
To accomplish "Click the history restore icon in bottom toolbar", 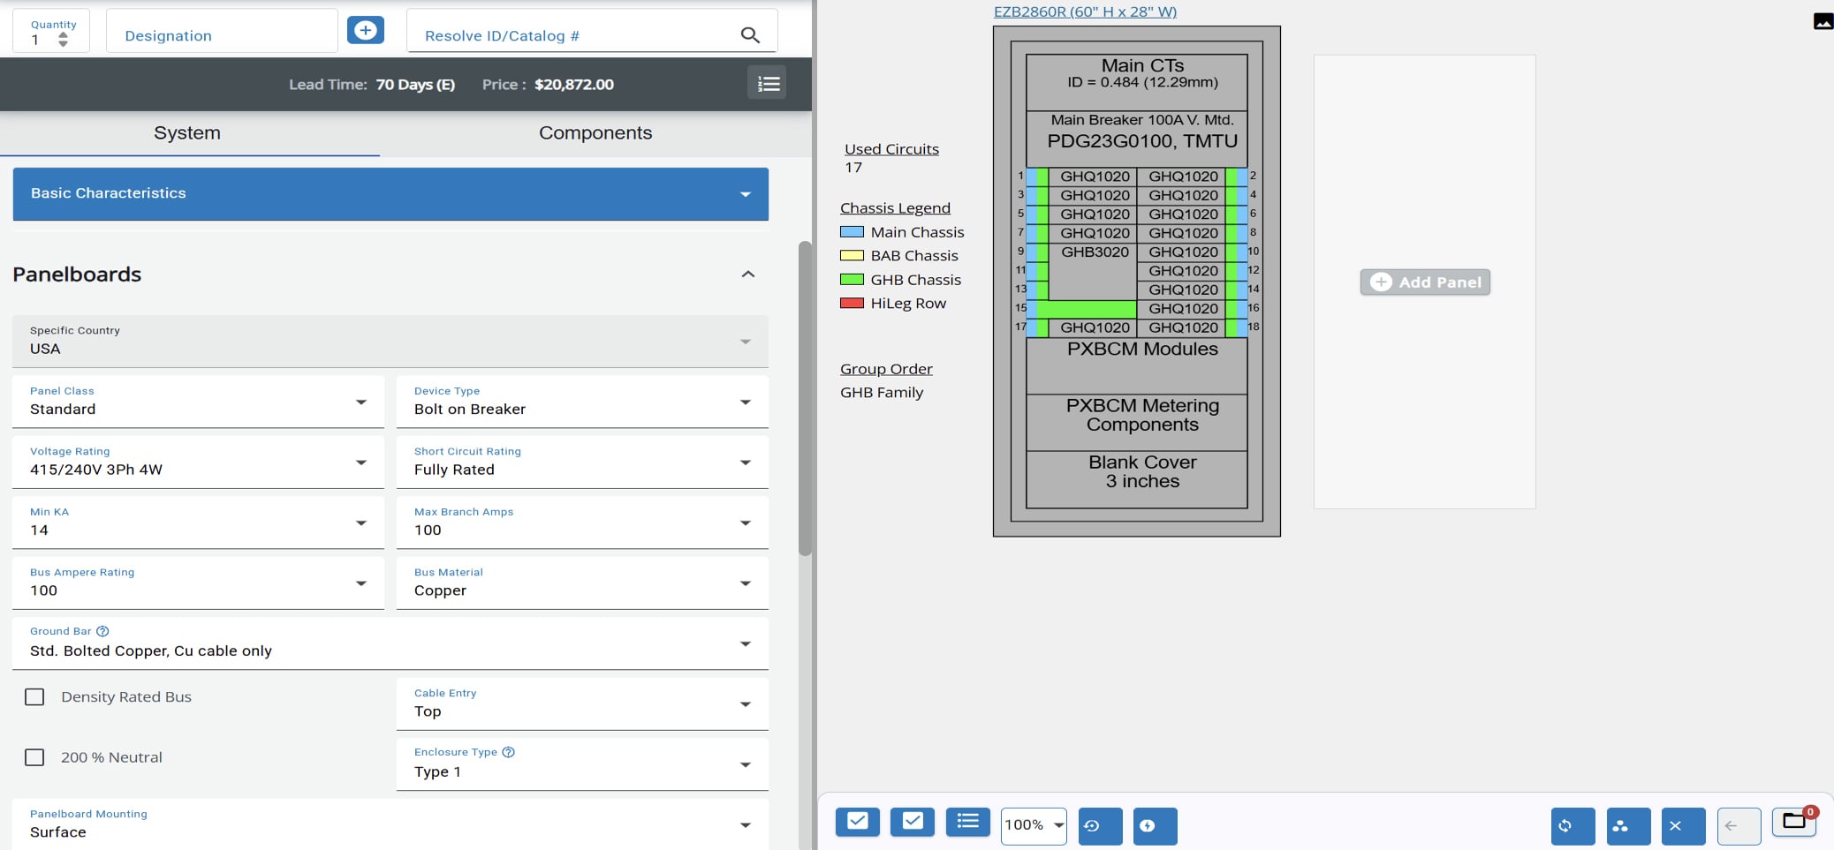I will click(x=1100, y=826).
